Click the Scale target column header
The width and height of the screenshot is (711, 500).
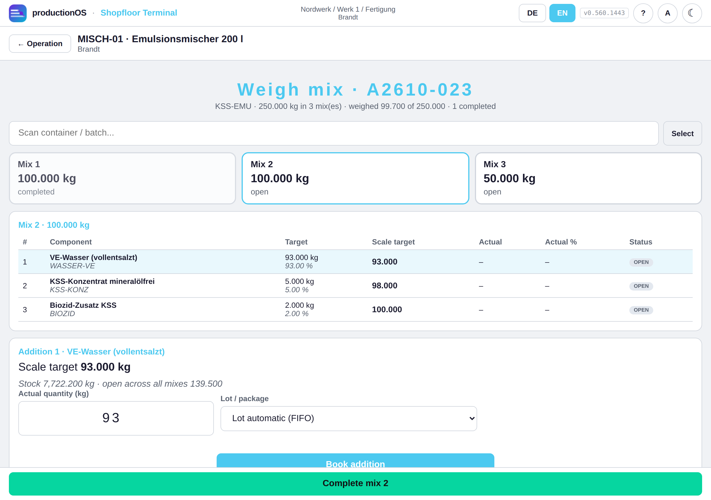(x=393, y=242)
